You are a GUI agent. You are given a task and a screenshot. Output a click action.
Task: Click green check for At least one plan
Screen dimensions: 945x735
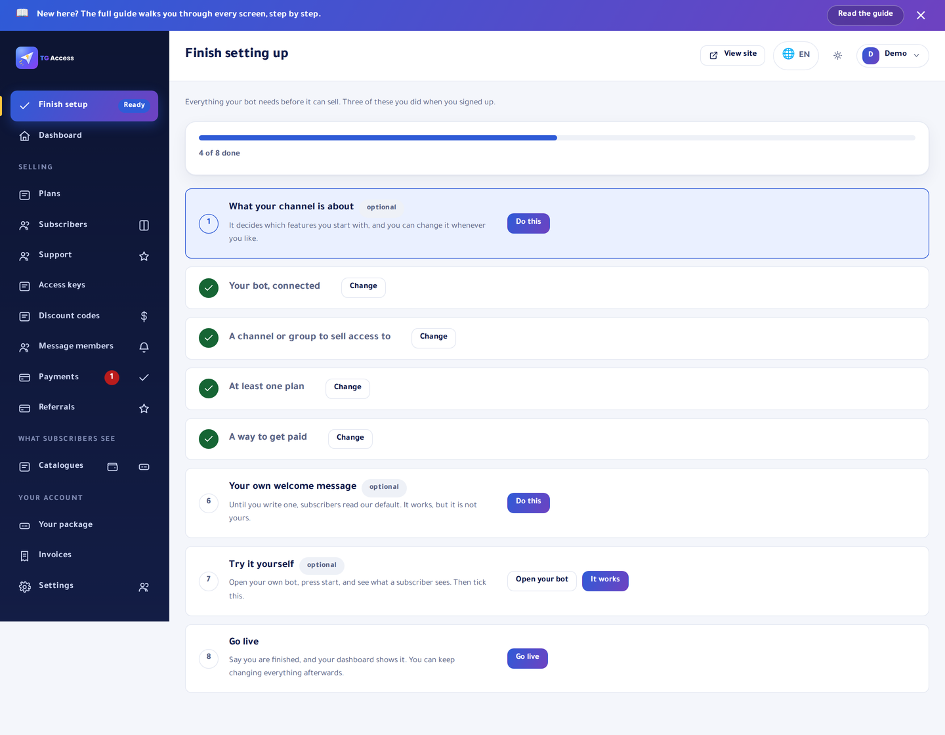pyautogui.click(x=209, y=388)
